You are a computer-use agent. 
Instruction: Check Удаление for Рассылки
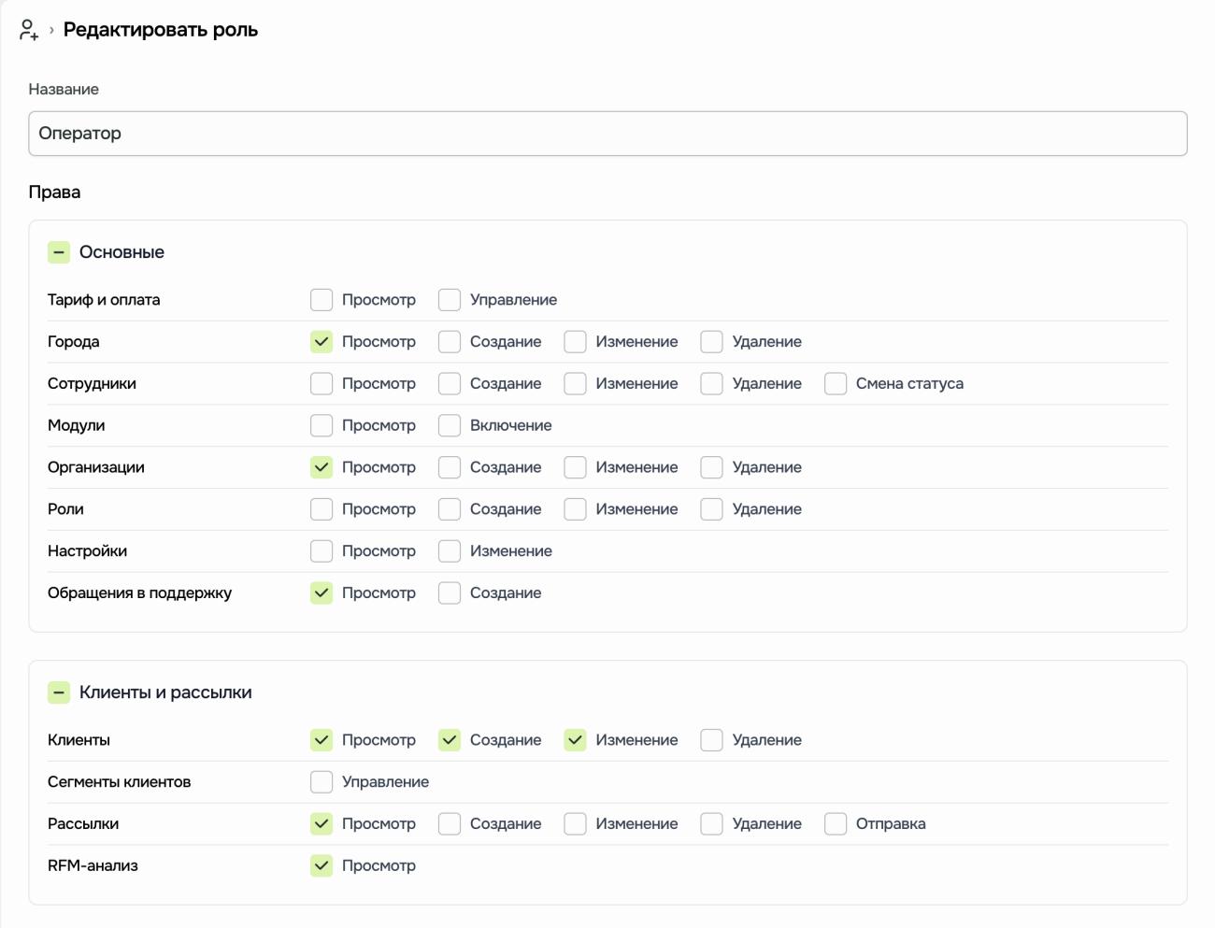click(711, 824)
